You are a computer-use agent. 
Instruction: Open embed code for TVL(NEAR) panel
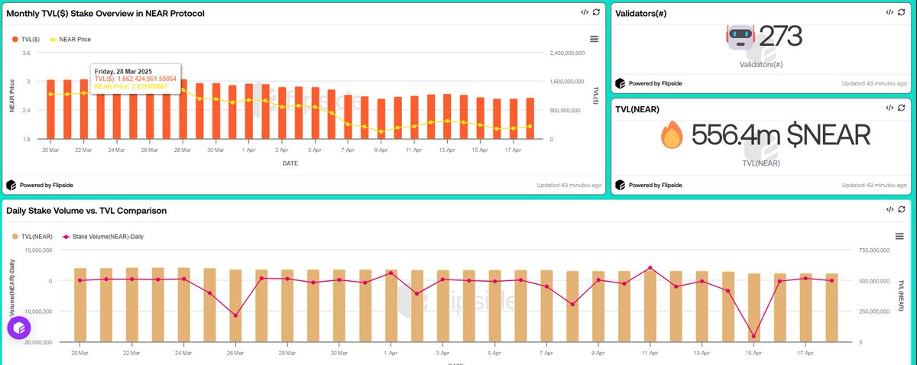[x=890, y=109]
